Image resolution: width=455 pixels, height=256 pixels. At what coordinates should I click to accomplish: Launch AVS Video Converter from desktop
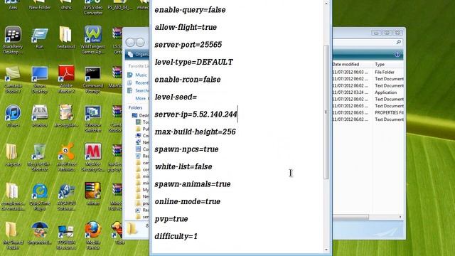[93, 8]
